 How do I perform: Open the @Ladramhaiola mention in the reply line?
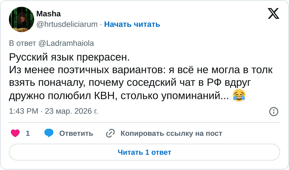(x=66, y=43)
